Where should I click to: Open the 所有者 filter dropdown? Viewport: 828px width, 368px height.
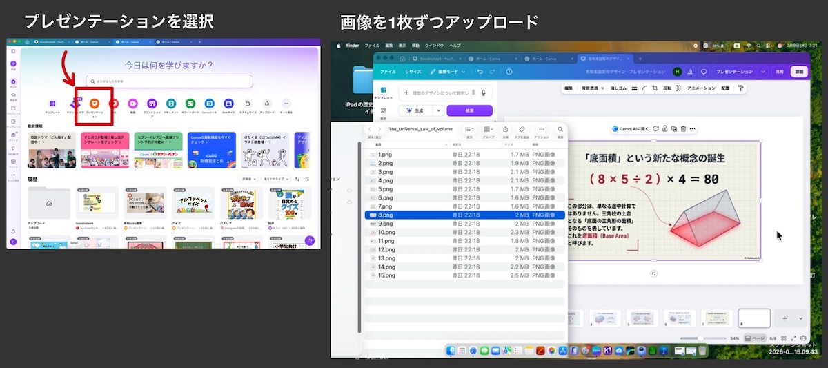coord(248,179)
